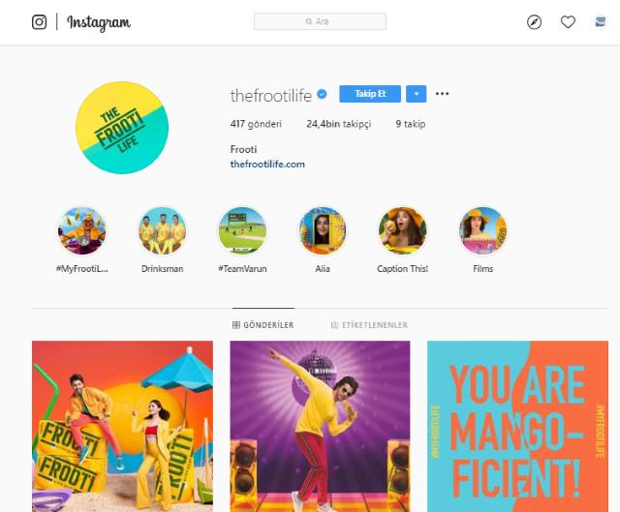This screenshot has height=512, width=620.
Task: Open the You Are Mango-ficient post
Action: [517, 426]
